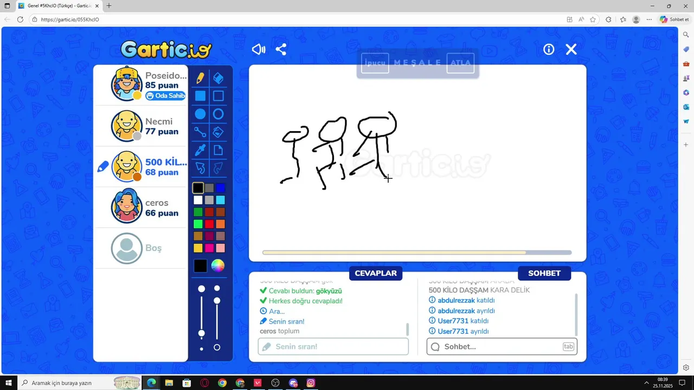Select the orange color swatch
Viewport: 694px width, 390px height.
220,224
